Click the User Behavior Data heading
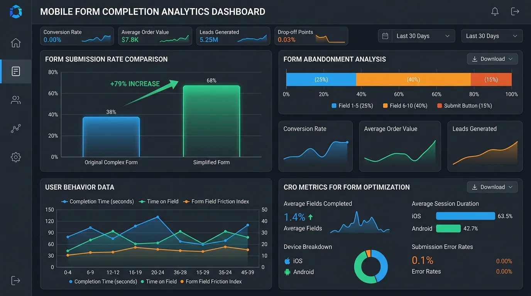531x296 pixels. (x=80, y=187)
